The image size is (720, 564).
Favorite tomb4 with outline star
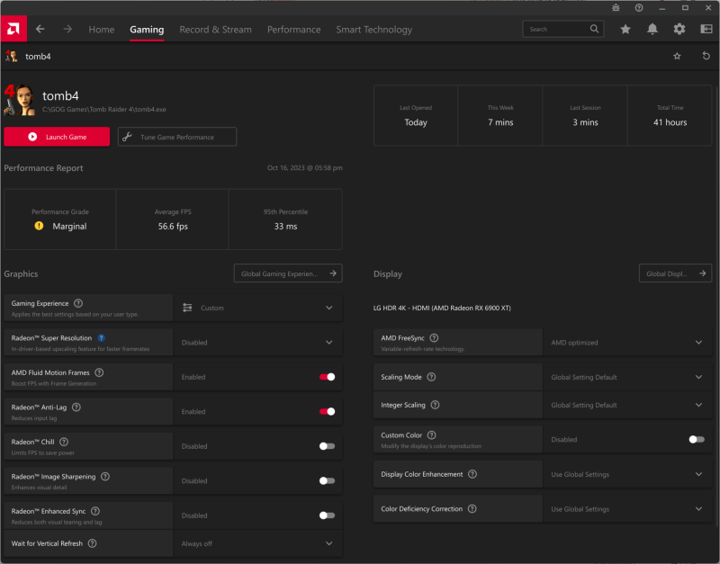click(677, 56)
